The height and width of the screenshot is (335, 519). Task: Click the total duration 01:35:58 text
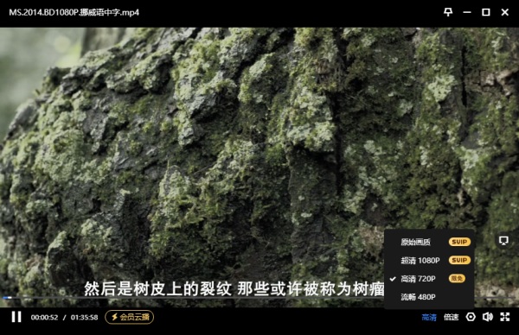(85, 317)
